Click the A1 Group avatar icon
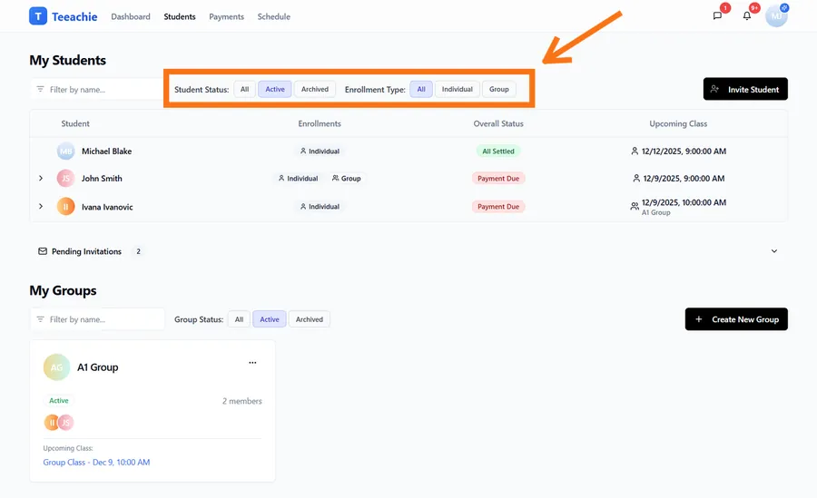This screenshot has width=817, height=498. [56, 367]
